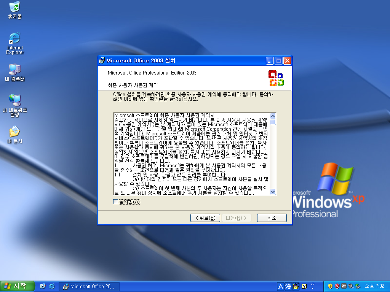The width and height of the screenshot is (390, 292).
Task: Click the heading text 최종 사용자 사용권 계약
Action: pos(133,86)
